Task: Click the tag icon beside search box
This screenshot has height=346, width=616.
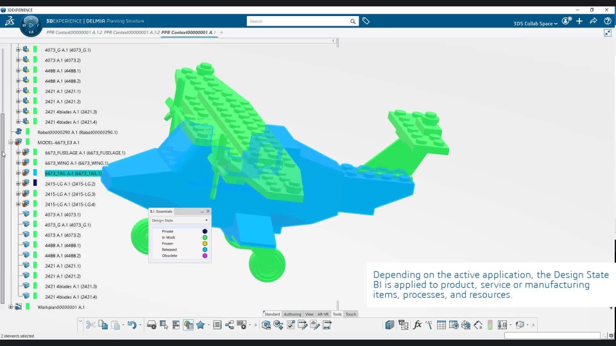Action: [366, 21]
